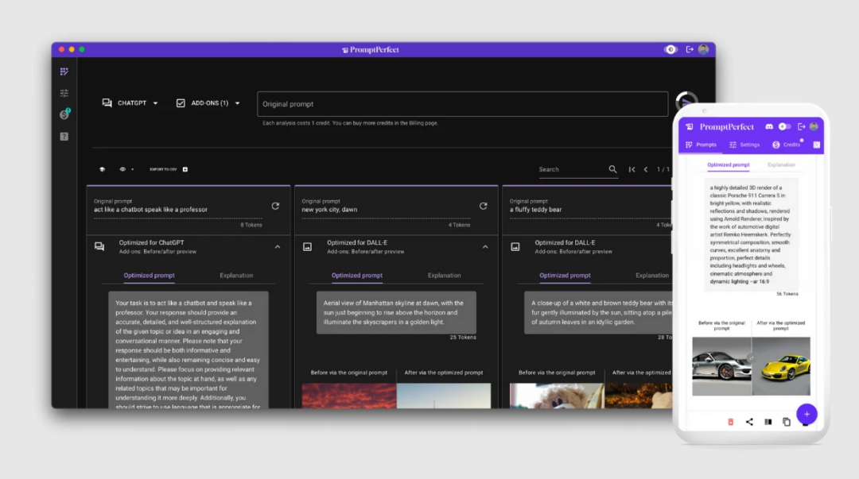Click chat icon beside Optimized for ChatGPT

coord(99,246)
